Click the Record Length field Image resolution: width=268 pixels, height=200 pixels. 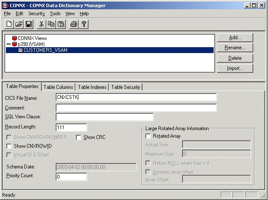(71, 128)
